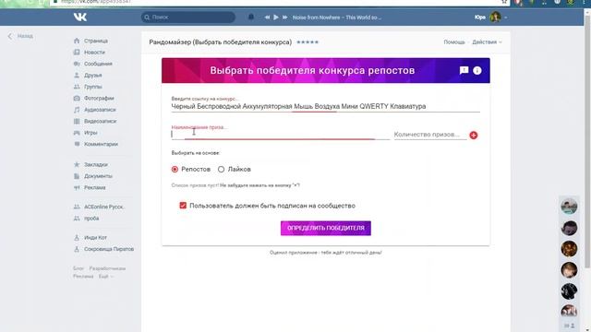
Task: Open the online friends counter icon
Action: pyautogui.click(x=569, y=326)
